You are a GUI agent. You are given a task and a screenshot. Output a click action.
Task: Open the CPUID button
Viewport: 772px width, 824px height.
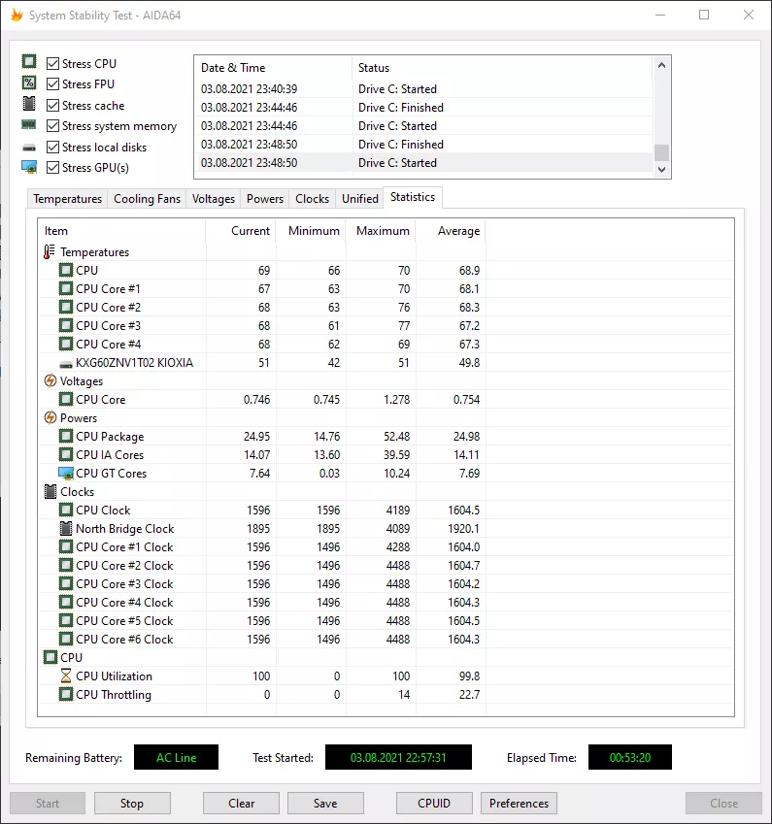[x=434, y=803]
